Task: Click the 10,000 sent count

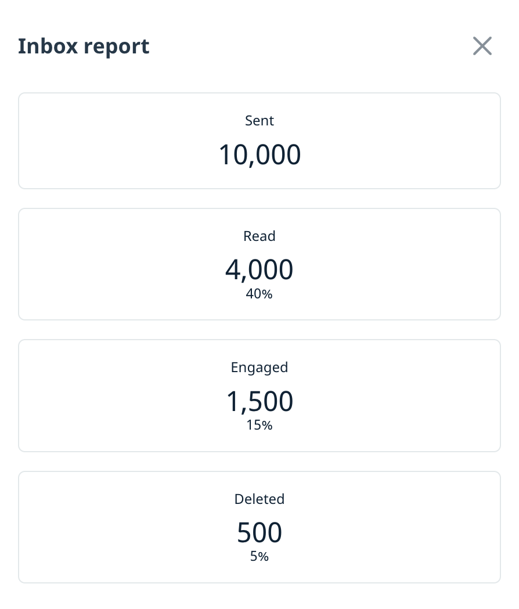Action: (259, 154)
